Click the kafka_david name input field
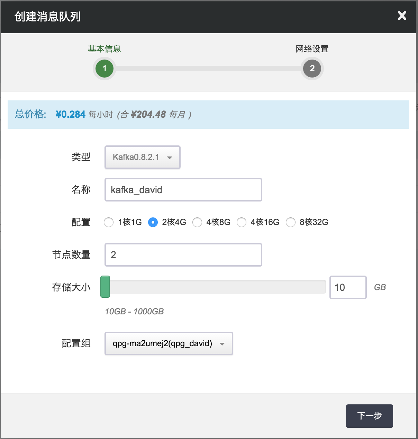Image resolution: width=418 pixels, height=439 pixels. pyautogui.click(x=183, y=190)
